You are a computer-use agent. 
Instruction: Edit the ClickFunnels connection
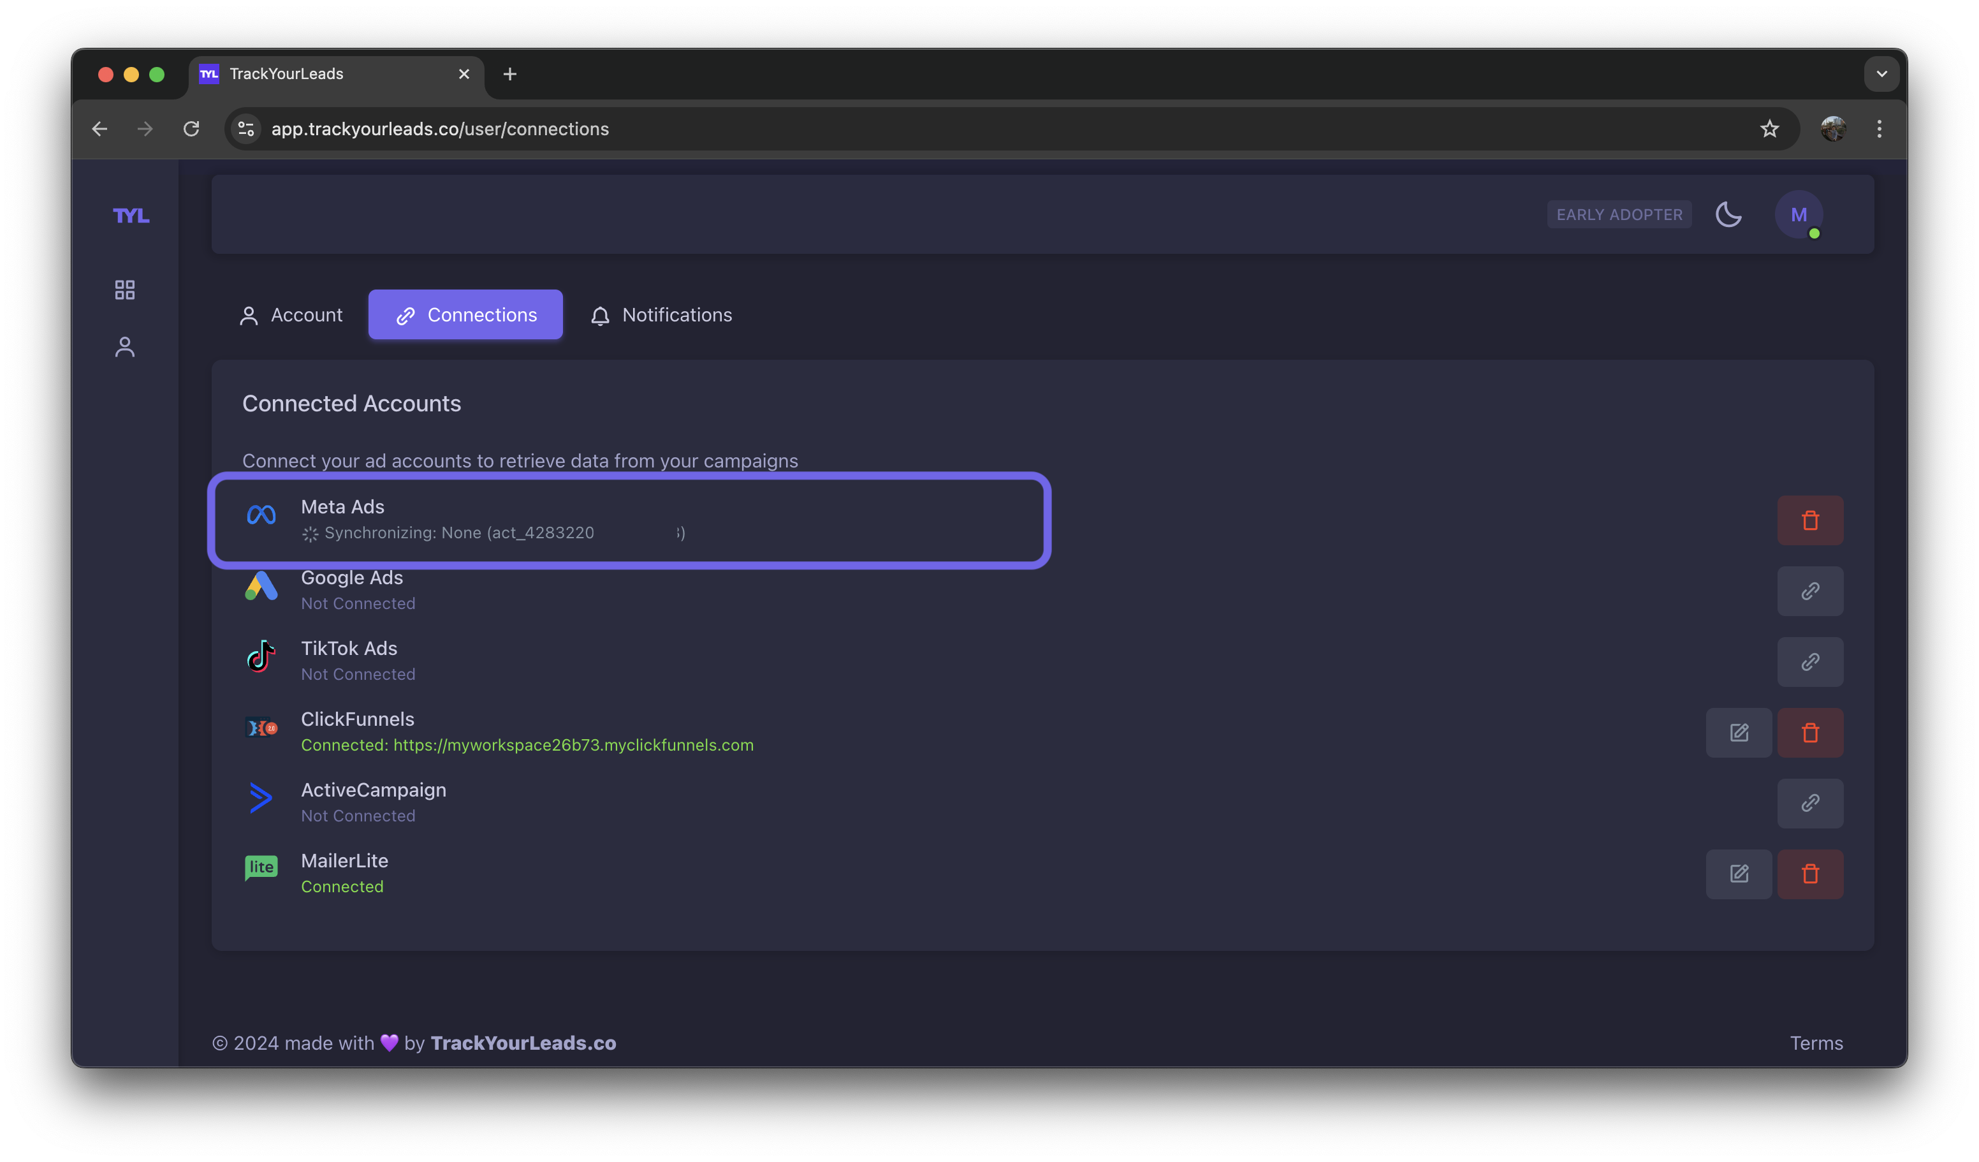[x=1739, y=732]
